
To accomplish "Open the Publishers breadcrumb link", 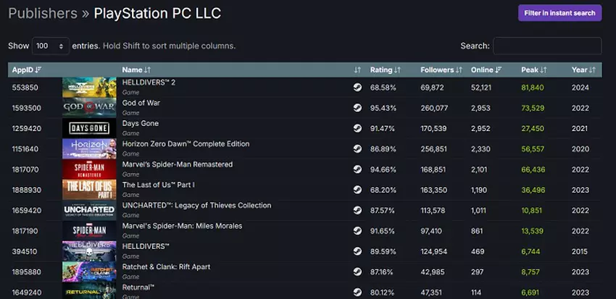I will tap(43, 13).
